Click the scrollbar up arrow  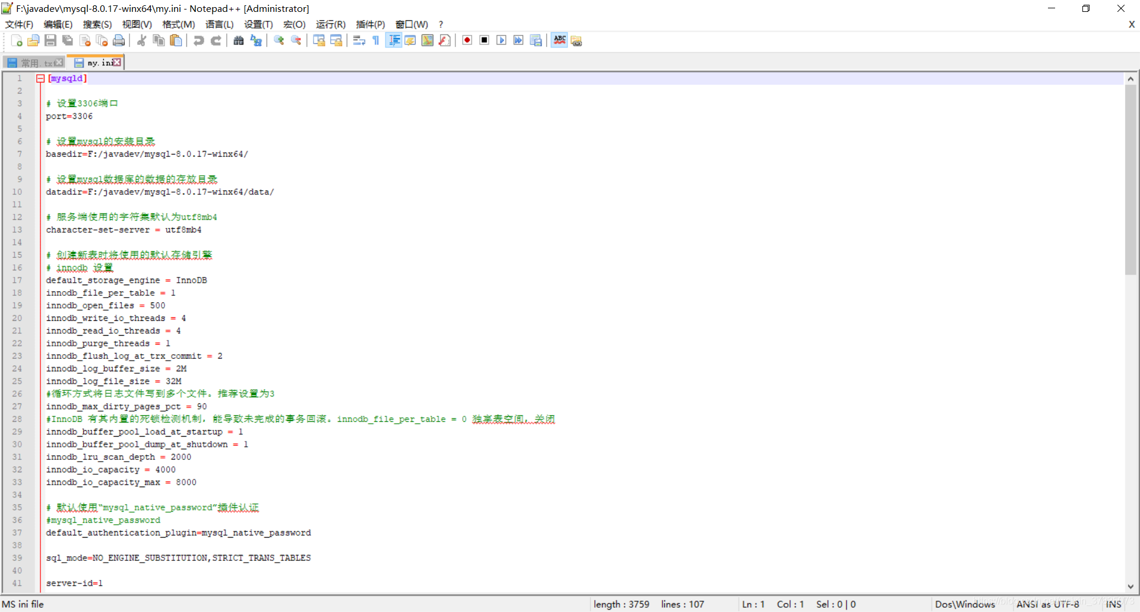[1130, 78]
